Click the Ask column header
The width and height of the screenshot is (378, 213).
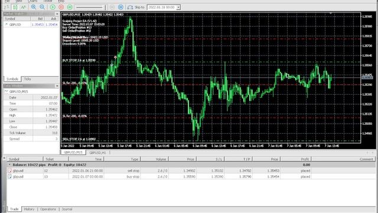51,18
